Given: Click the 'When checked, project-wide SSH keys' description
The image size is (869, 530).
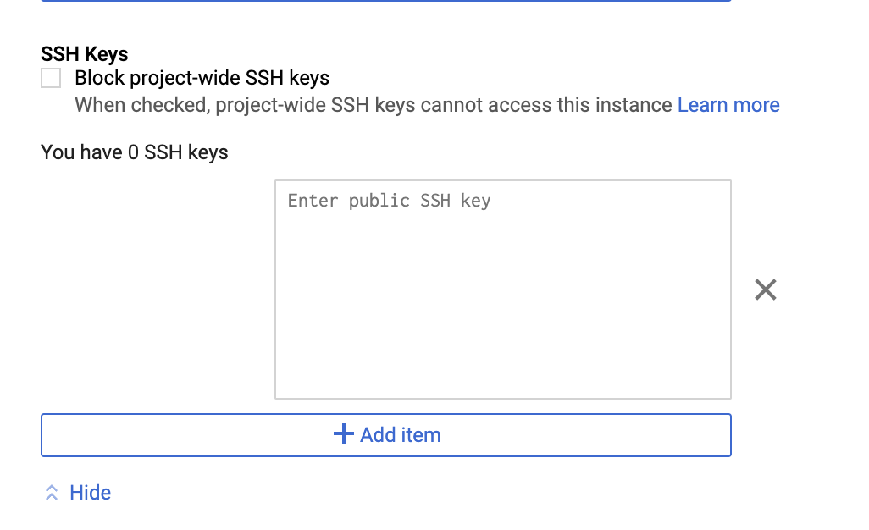Looking at the screenshot, I should (x=373, y=105).
